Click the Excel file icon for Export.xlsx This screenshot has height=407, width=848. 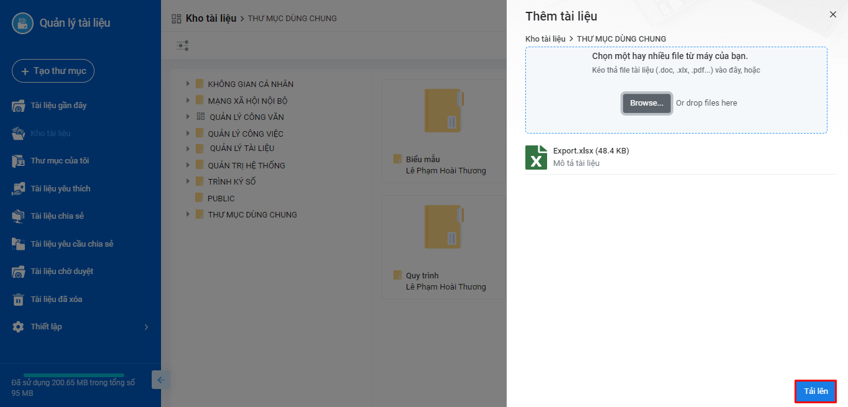536,157
